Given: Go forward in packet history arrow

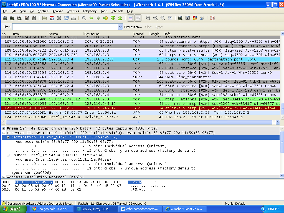Looking at the screenshot, I should [x=98, y=18].
